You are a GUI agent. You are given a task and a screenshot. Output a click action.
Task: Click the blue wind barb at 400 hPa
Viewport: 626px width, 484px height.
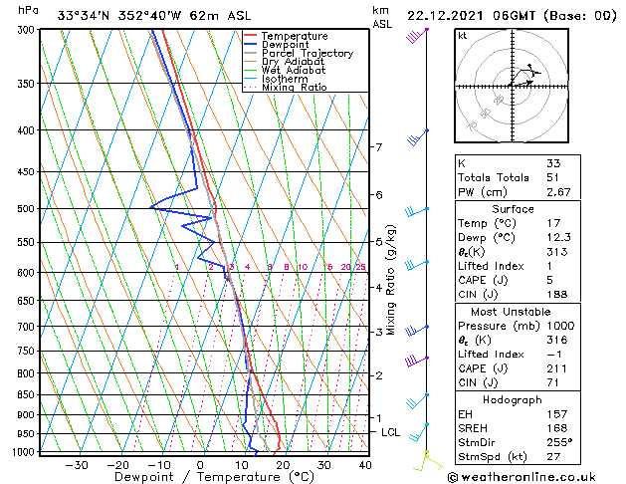(418, 137)
